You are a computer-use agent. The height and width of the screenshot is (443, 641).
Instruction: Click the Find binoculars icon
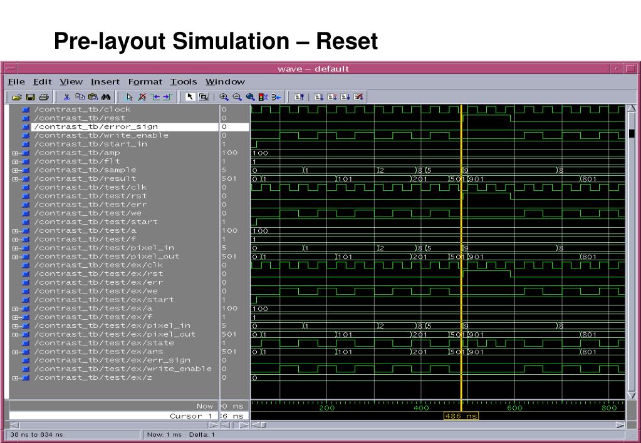click(x=106, y=97)
